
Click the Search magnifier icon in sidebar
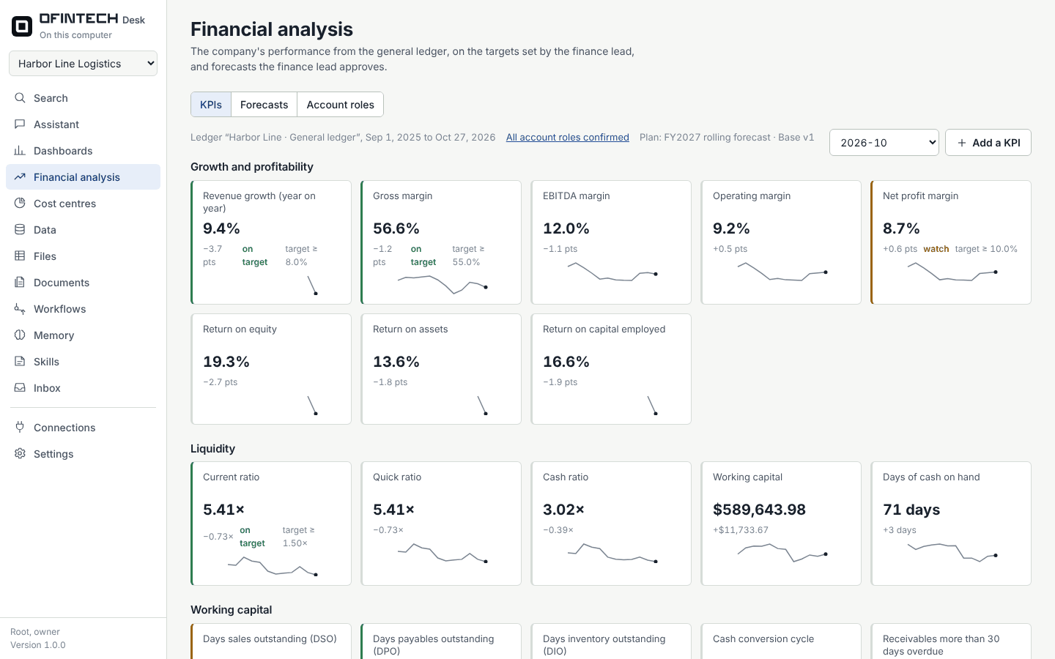click(20, 98)
